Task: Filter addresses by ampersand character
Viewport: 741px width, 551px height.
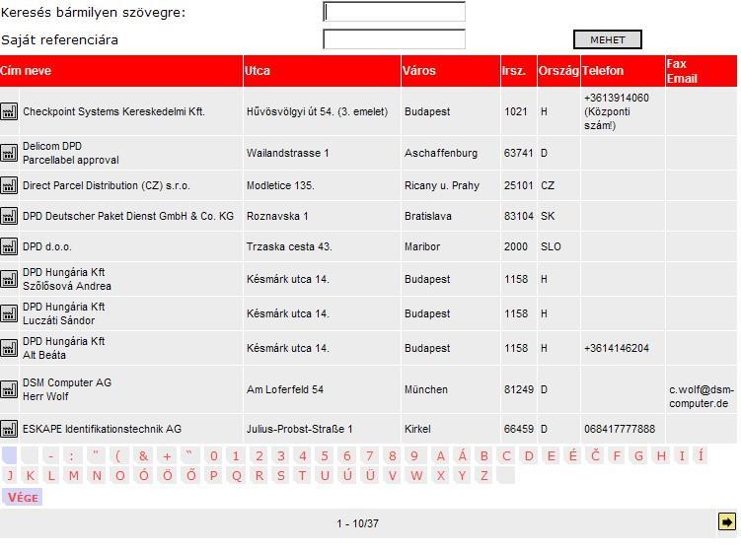Action: coord(144,456)
